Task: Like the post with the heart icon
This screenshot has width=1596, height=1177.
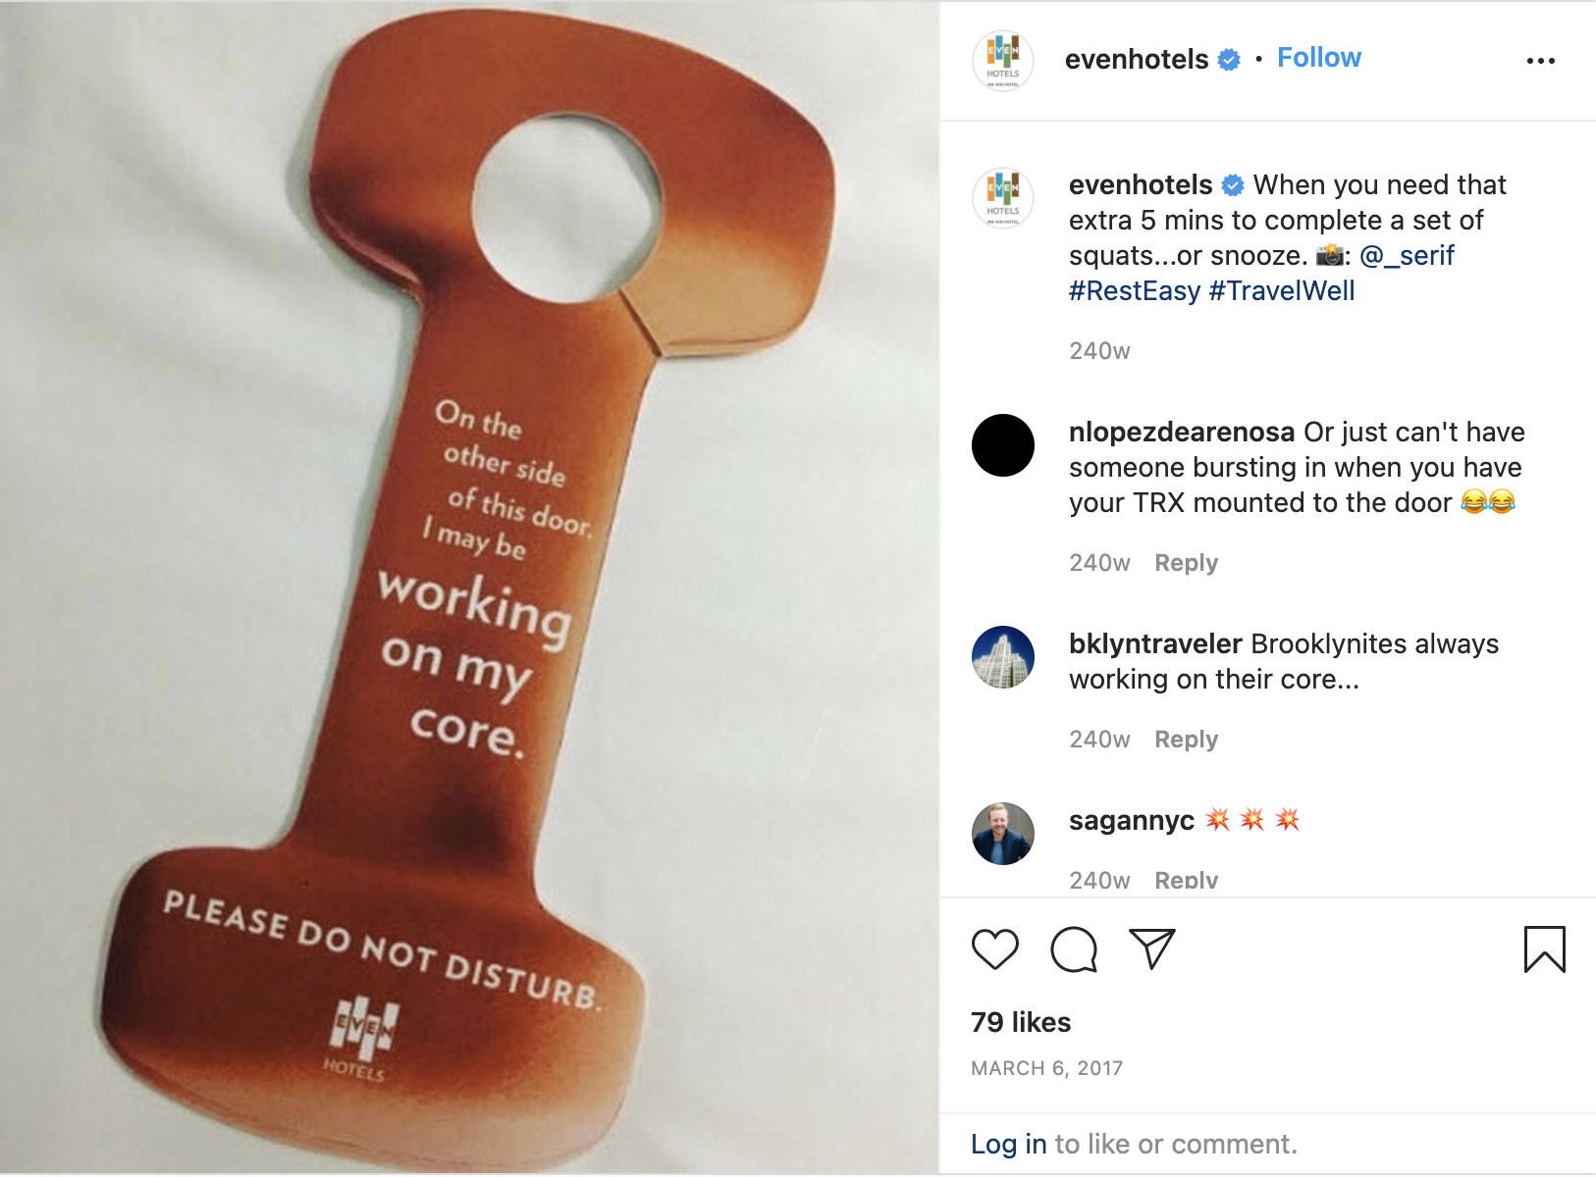Action: coord(994,949)
